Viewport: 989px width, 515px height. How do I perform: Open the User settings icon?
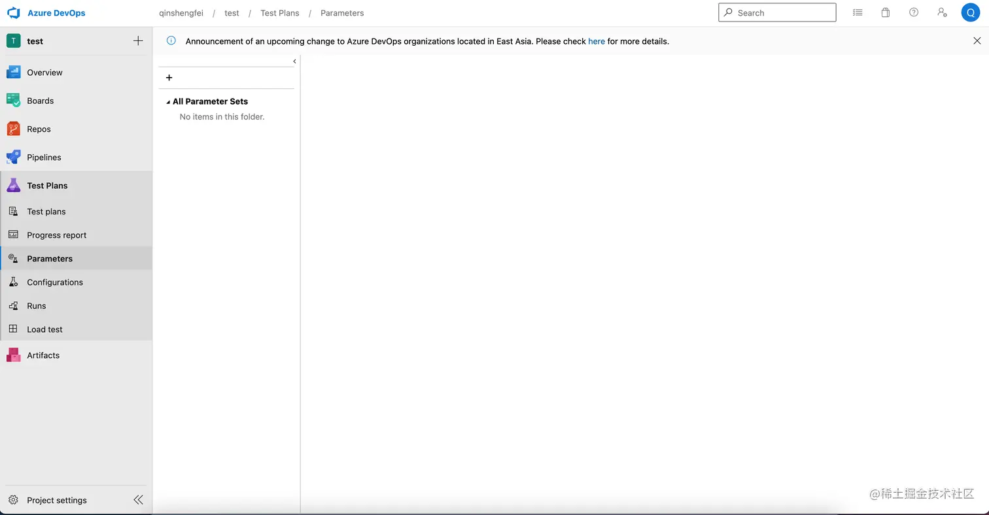(942, 12)
